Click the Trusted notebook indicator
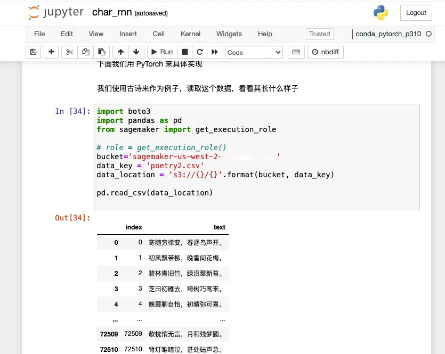This screenshot has height=354, width=445. pos(320,34)
